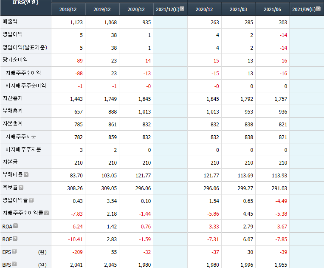Click sales value 1,068 for 2019/12
324x268 pixels.
tap(110, 23)
